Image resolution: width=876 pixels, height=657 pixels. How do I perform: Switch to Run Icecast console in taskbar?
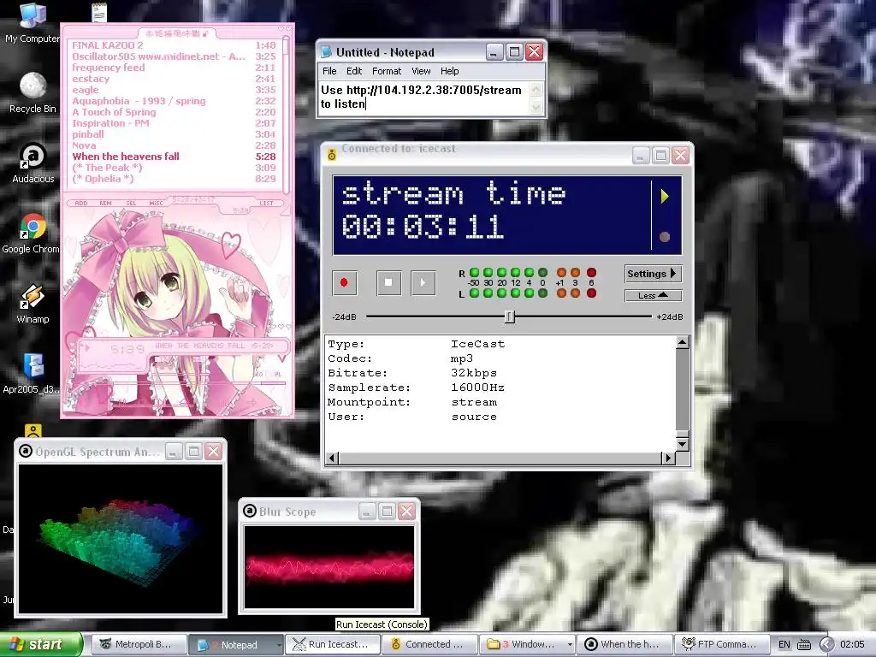pos(333,644)
